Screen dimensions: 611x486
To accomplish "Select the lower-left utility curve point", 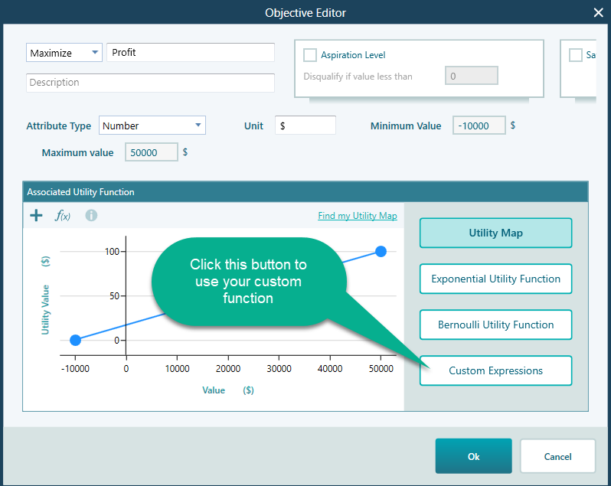I will point(75,340).
